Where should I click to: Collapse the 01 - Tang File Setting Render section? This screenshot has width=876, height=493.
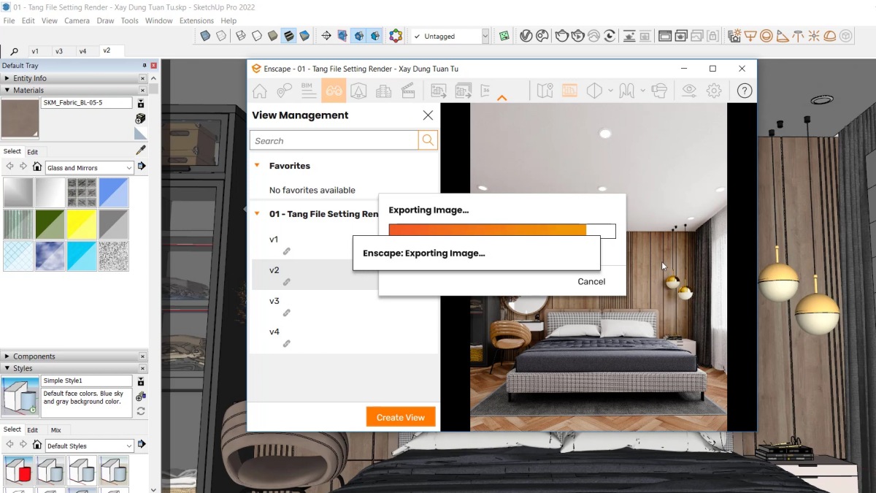[257, 214]
